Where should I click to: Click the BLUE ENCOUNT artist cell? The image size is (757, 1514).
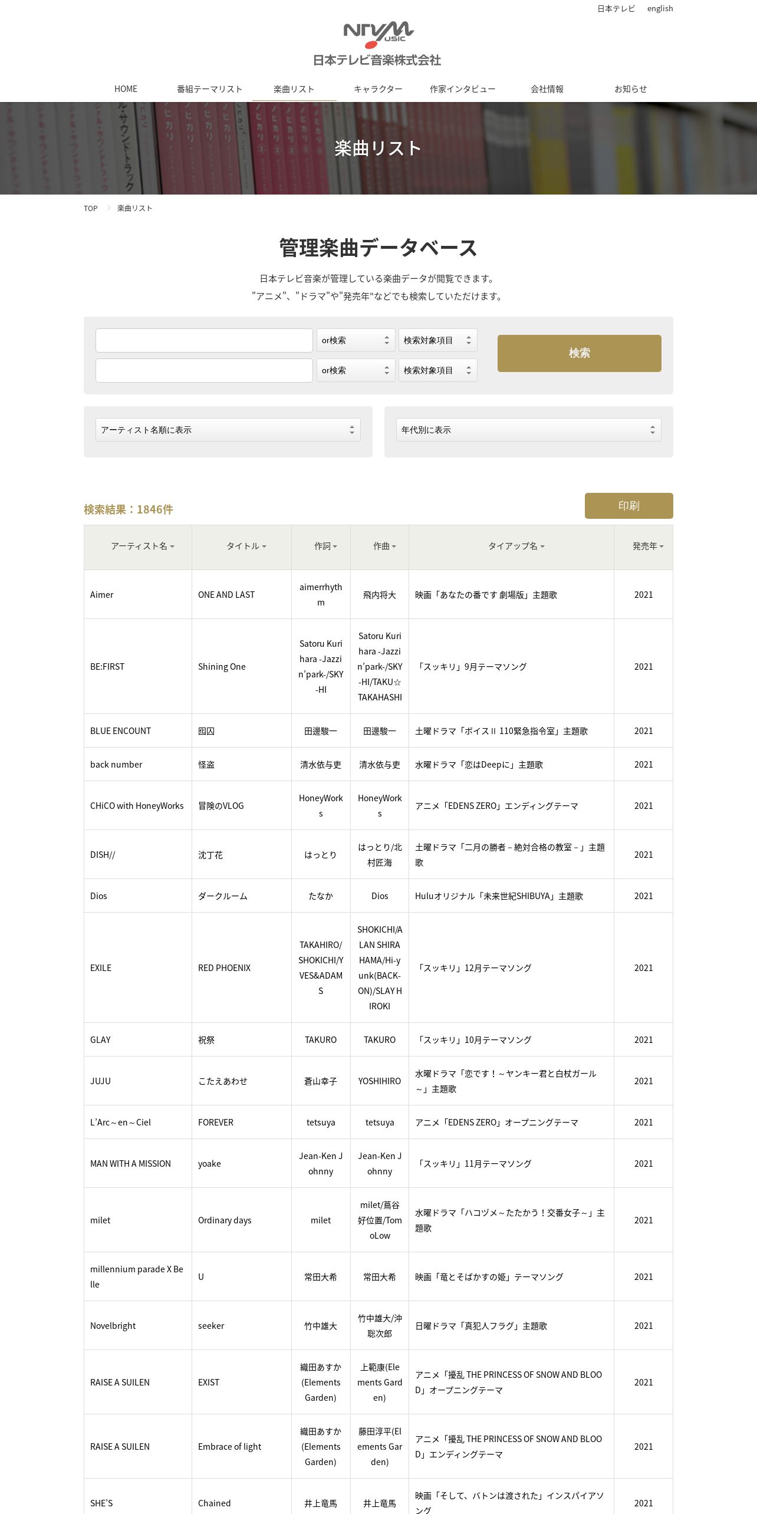138,731
